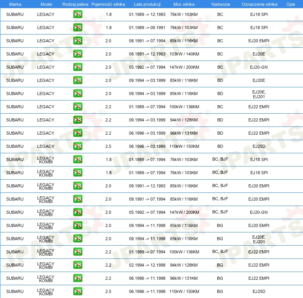Click fuel icon in BD row with EJ20E only

(x=77, y=80)
